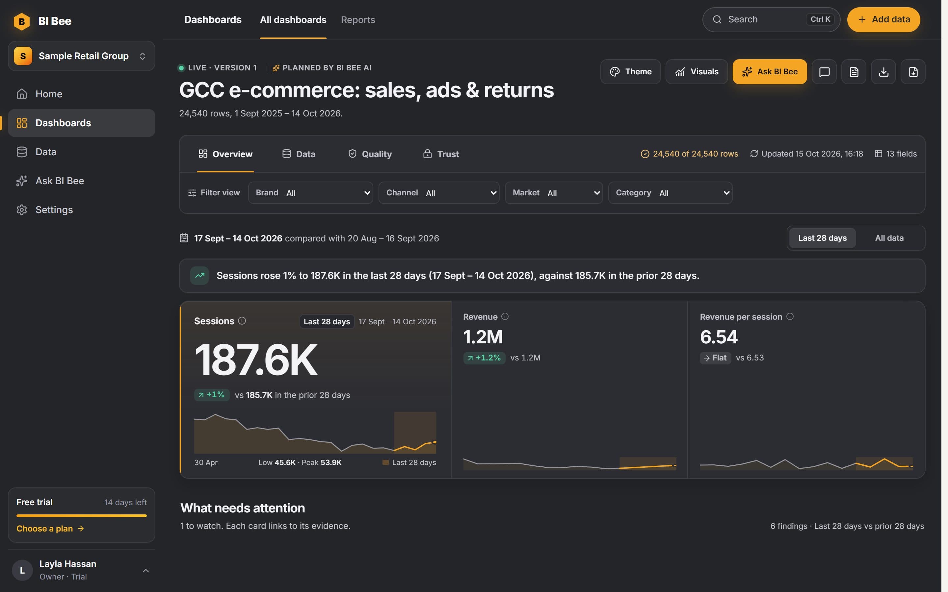Click the Sessions info icon
948x592 pixels.
pyautogui.click(x=242, y=321)
